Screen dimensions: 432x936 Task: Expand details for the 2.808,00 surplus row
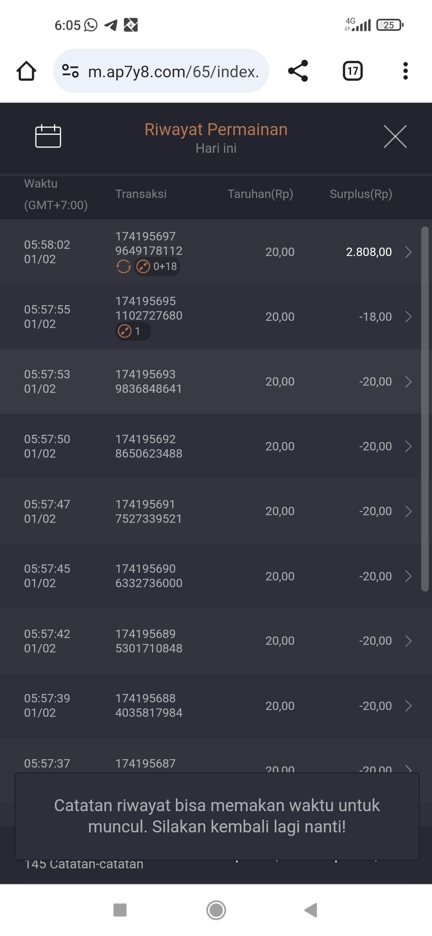[408, 252]
